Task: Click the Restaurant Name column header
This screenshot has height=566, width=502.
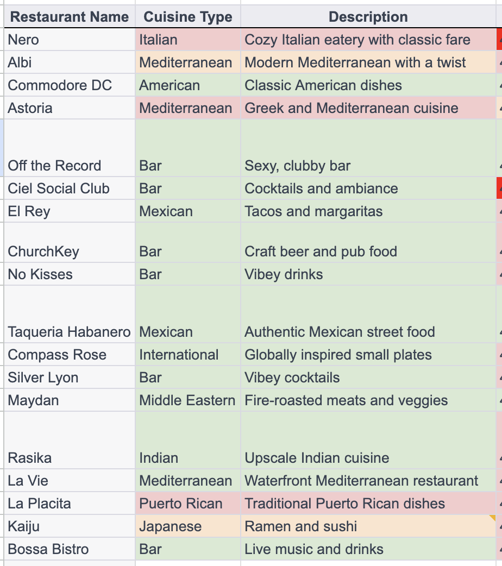Action: click(x=70, y=17)
